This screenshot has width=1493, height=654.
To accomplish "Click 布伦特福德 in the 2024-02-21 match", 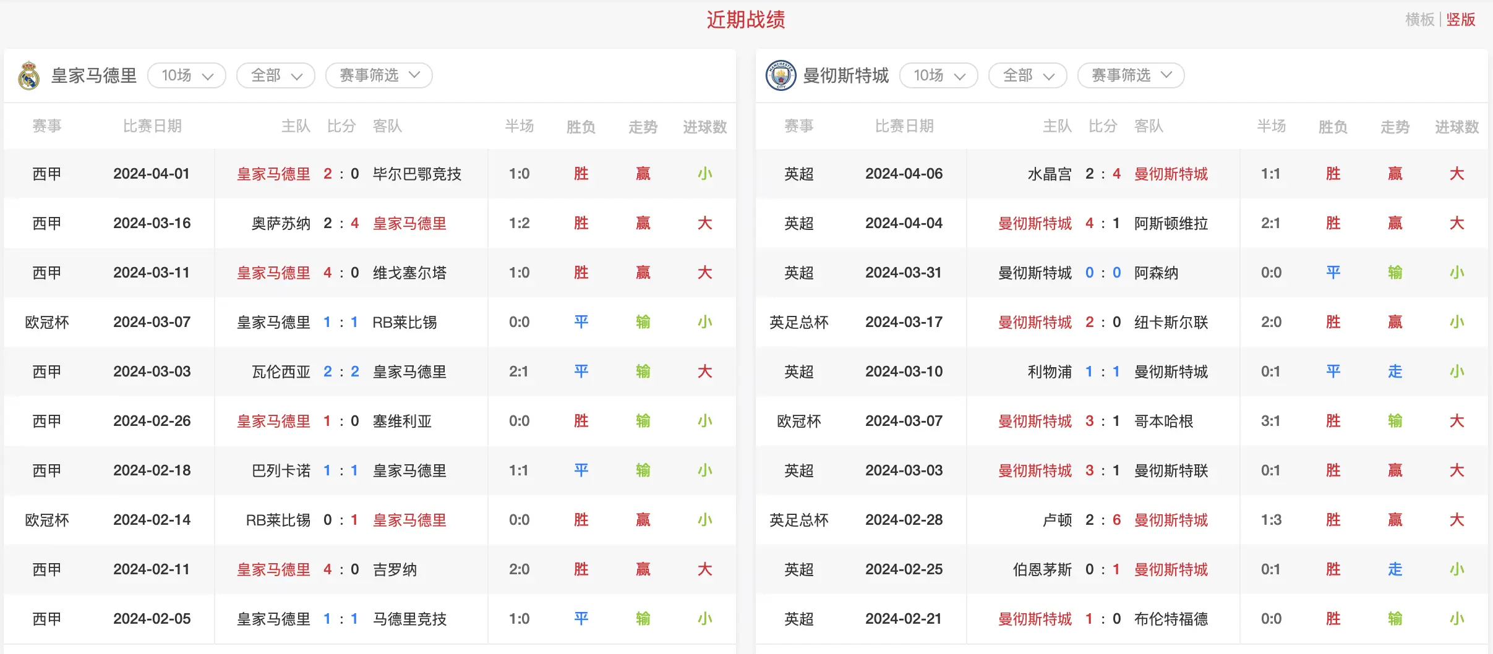I will coord(1171,619).
